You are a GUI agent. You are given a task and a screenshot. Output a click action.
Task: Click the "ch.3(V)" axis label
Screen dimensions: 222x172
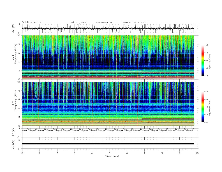[x=13, y=133]
